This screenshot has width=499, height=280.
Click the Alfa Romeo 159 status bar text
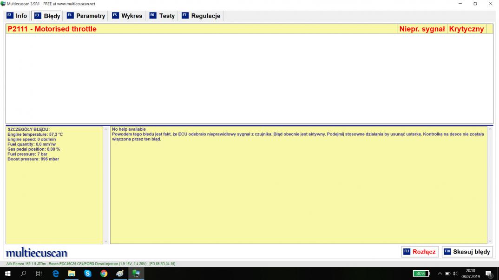tap(91, 264)
